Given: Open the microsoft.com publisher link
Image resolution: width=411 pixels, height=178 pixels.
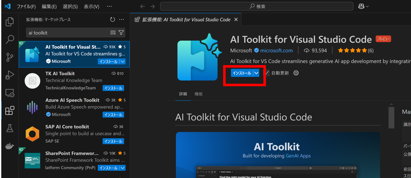Looking at the screenshot, I should pyautogui.click(x=276, y=50).
